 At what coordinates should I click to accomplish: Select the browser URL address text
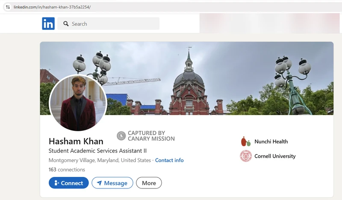click(52, 7)
